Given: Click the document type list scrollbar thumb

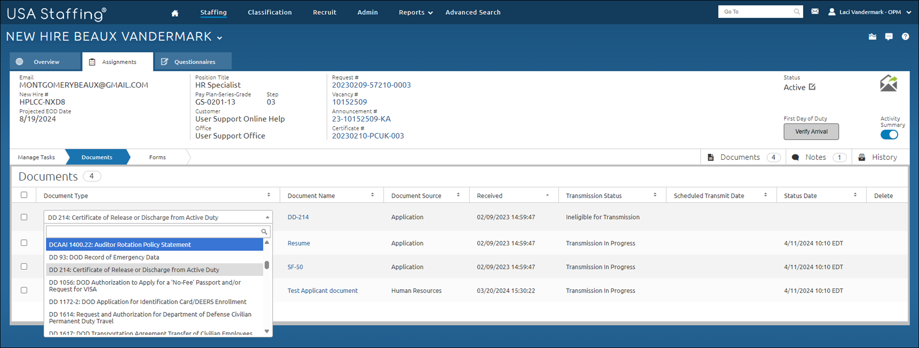Looking at the screenshot, I should point(267,265).
